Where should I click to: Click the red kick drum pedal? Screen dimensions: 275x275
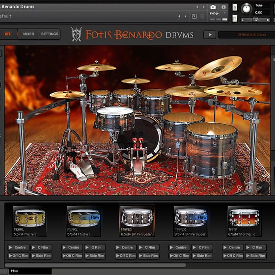138,156
